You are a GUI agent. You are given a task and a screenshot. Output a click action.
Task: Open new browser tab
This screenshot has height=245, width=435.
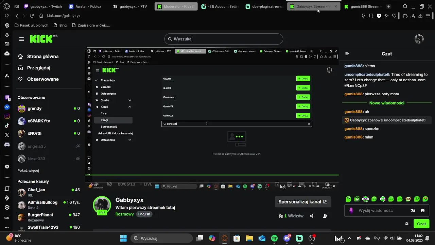[389, 6]
